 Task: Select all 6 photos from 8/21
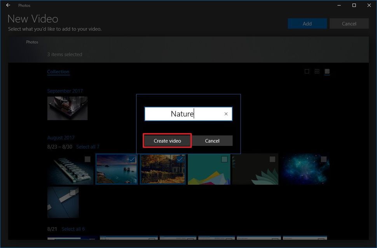click(73, 229)
